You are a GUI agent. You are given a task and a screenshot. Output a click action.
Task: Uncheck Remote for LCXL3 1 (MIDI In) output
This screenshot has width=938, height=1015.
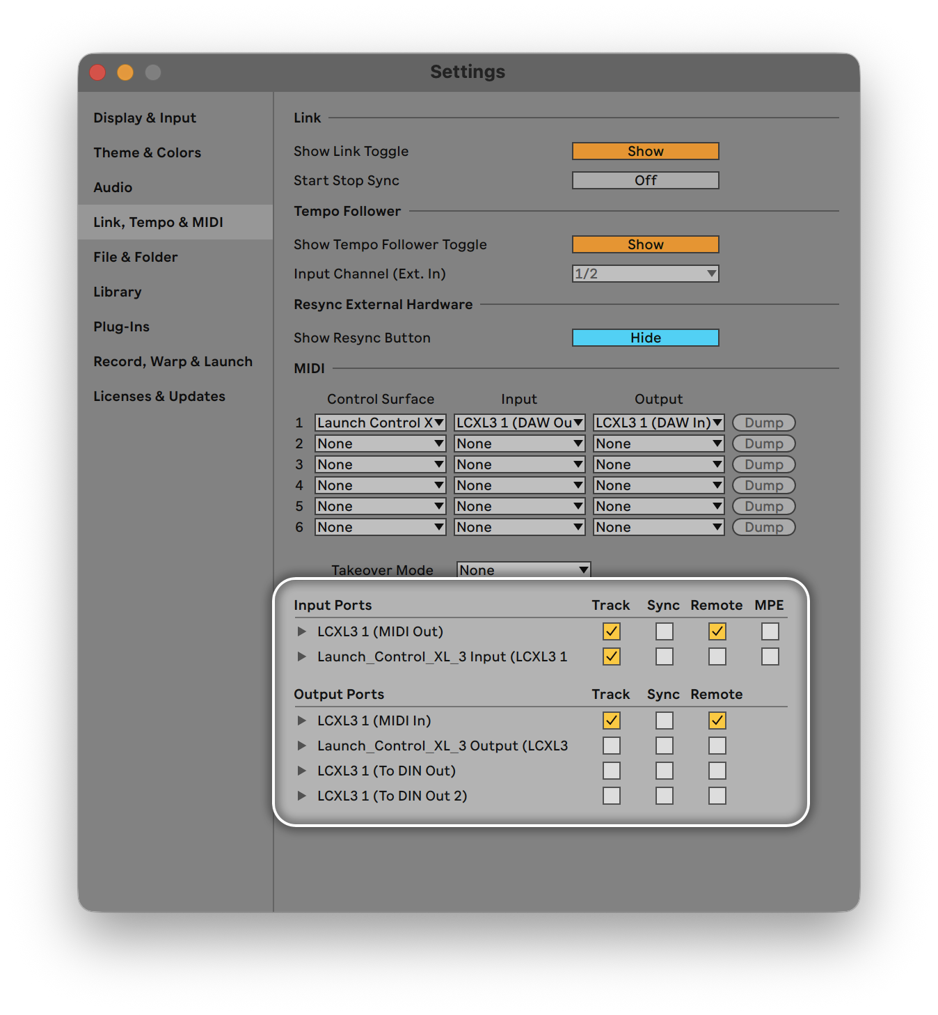point(717,721)
